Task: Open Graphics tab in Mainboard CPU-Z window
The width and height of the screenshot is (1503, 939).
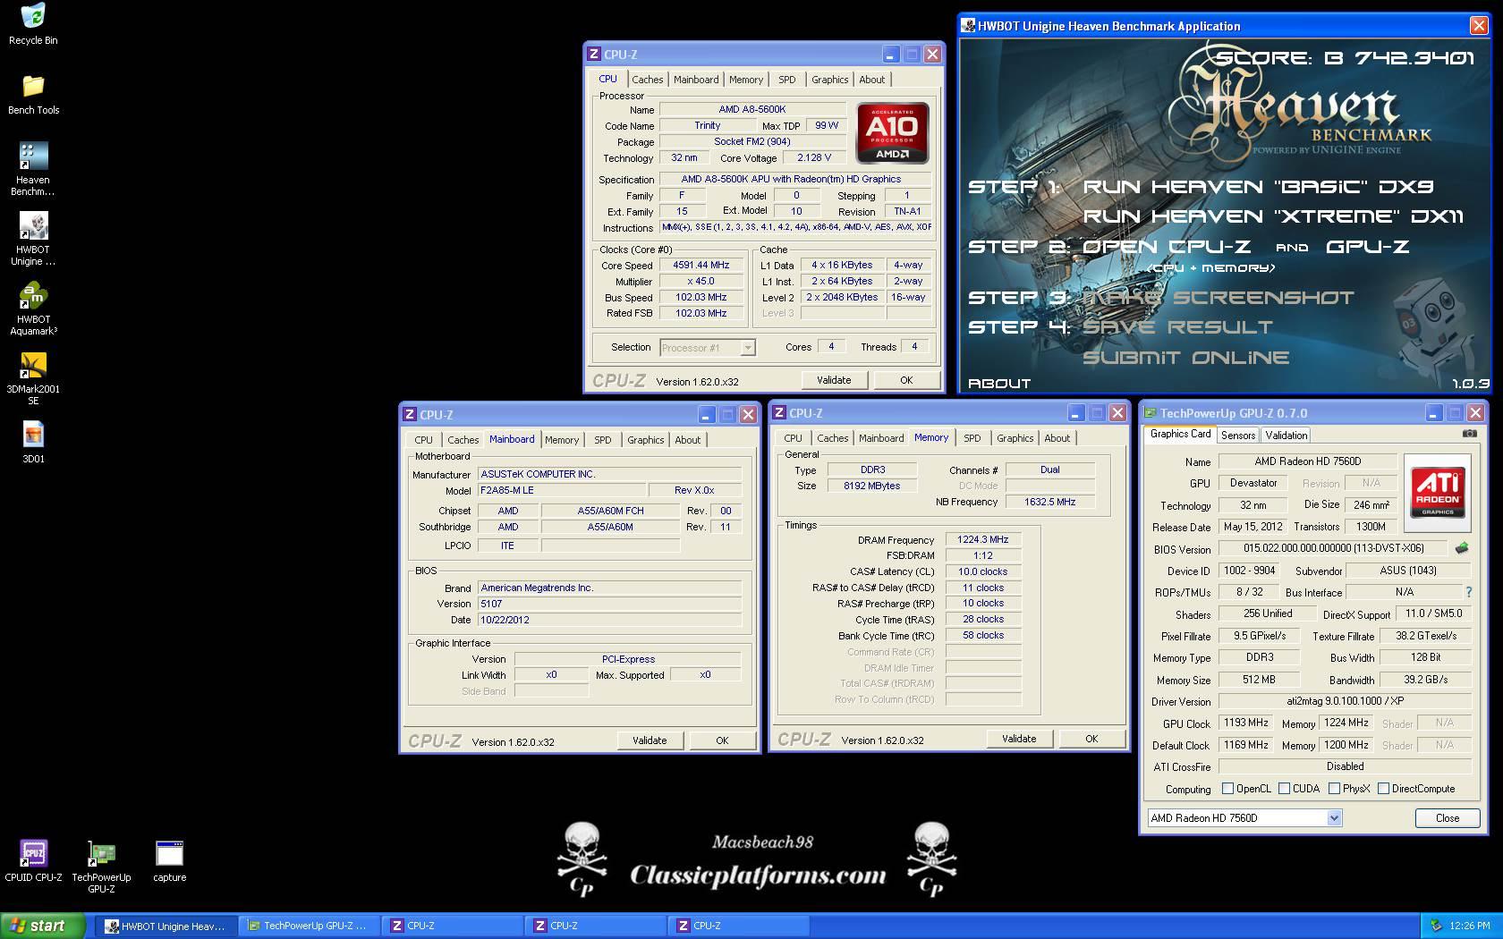Action: pos(646,440)
